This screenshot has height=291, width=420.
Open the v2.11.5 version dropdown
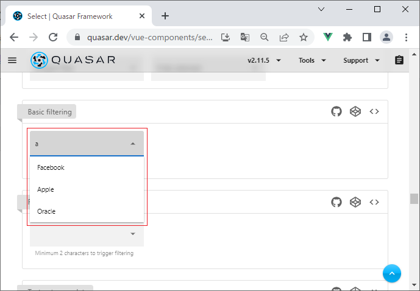click(x=265, y=60)
